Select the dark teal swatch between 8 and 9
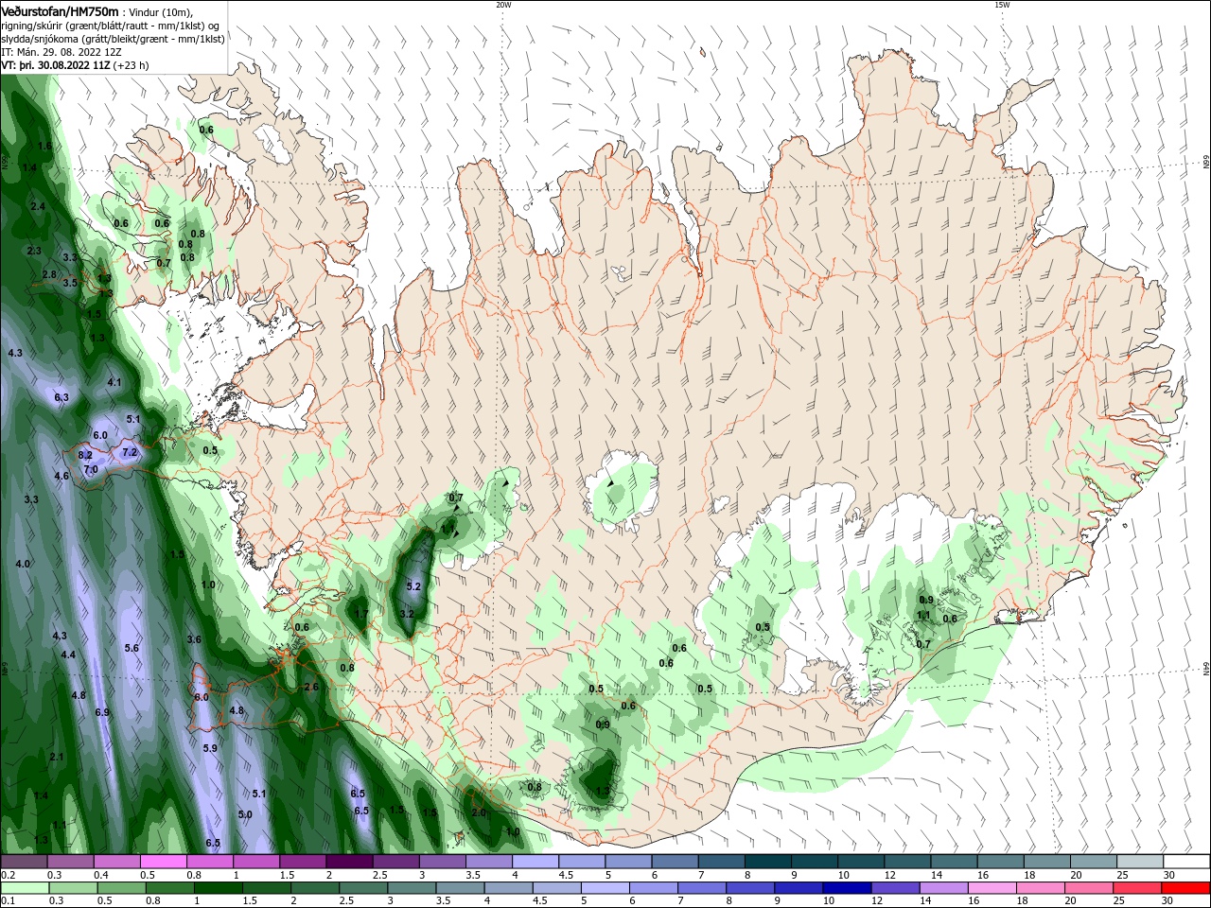 [767, 862]
